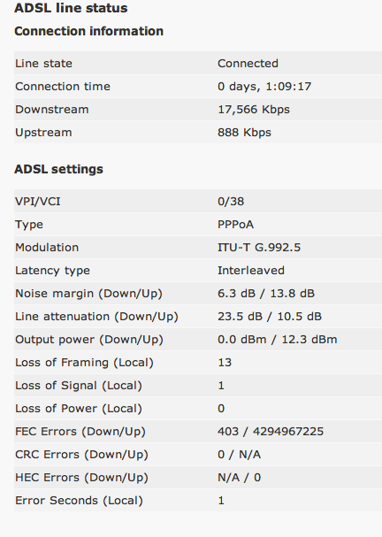Click the Output power dBm values
Viewport: 382px width, 537px height.
click(x=278, y=340)
